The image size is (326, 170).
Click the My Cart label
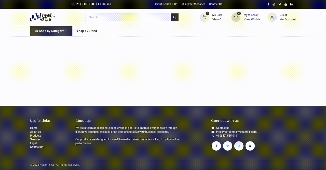pyautogui.click(x=217, y=15)
